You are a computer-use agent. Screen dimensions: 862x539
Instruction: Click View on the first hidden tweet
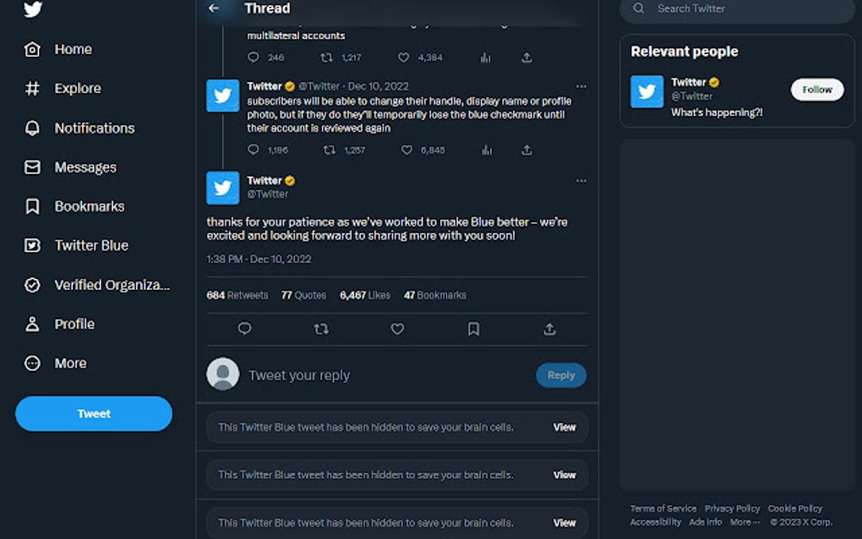(x=565, y=427)
